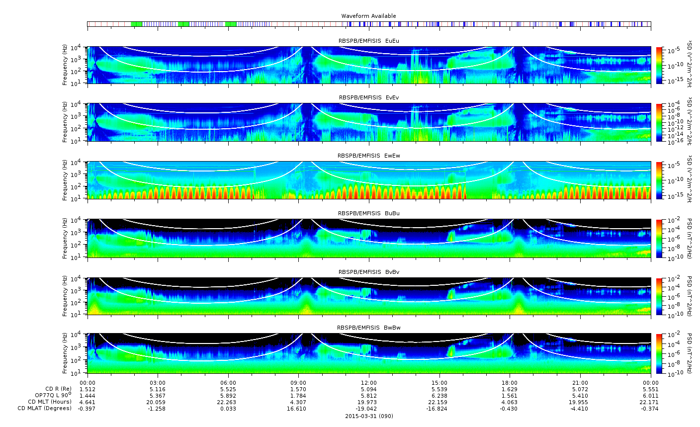Click the 'CD MLAT (Degrees)' row label
This screenshot has height=427, width=700.
tap(44, 408)
